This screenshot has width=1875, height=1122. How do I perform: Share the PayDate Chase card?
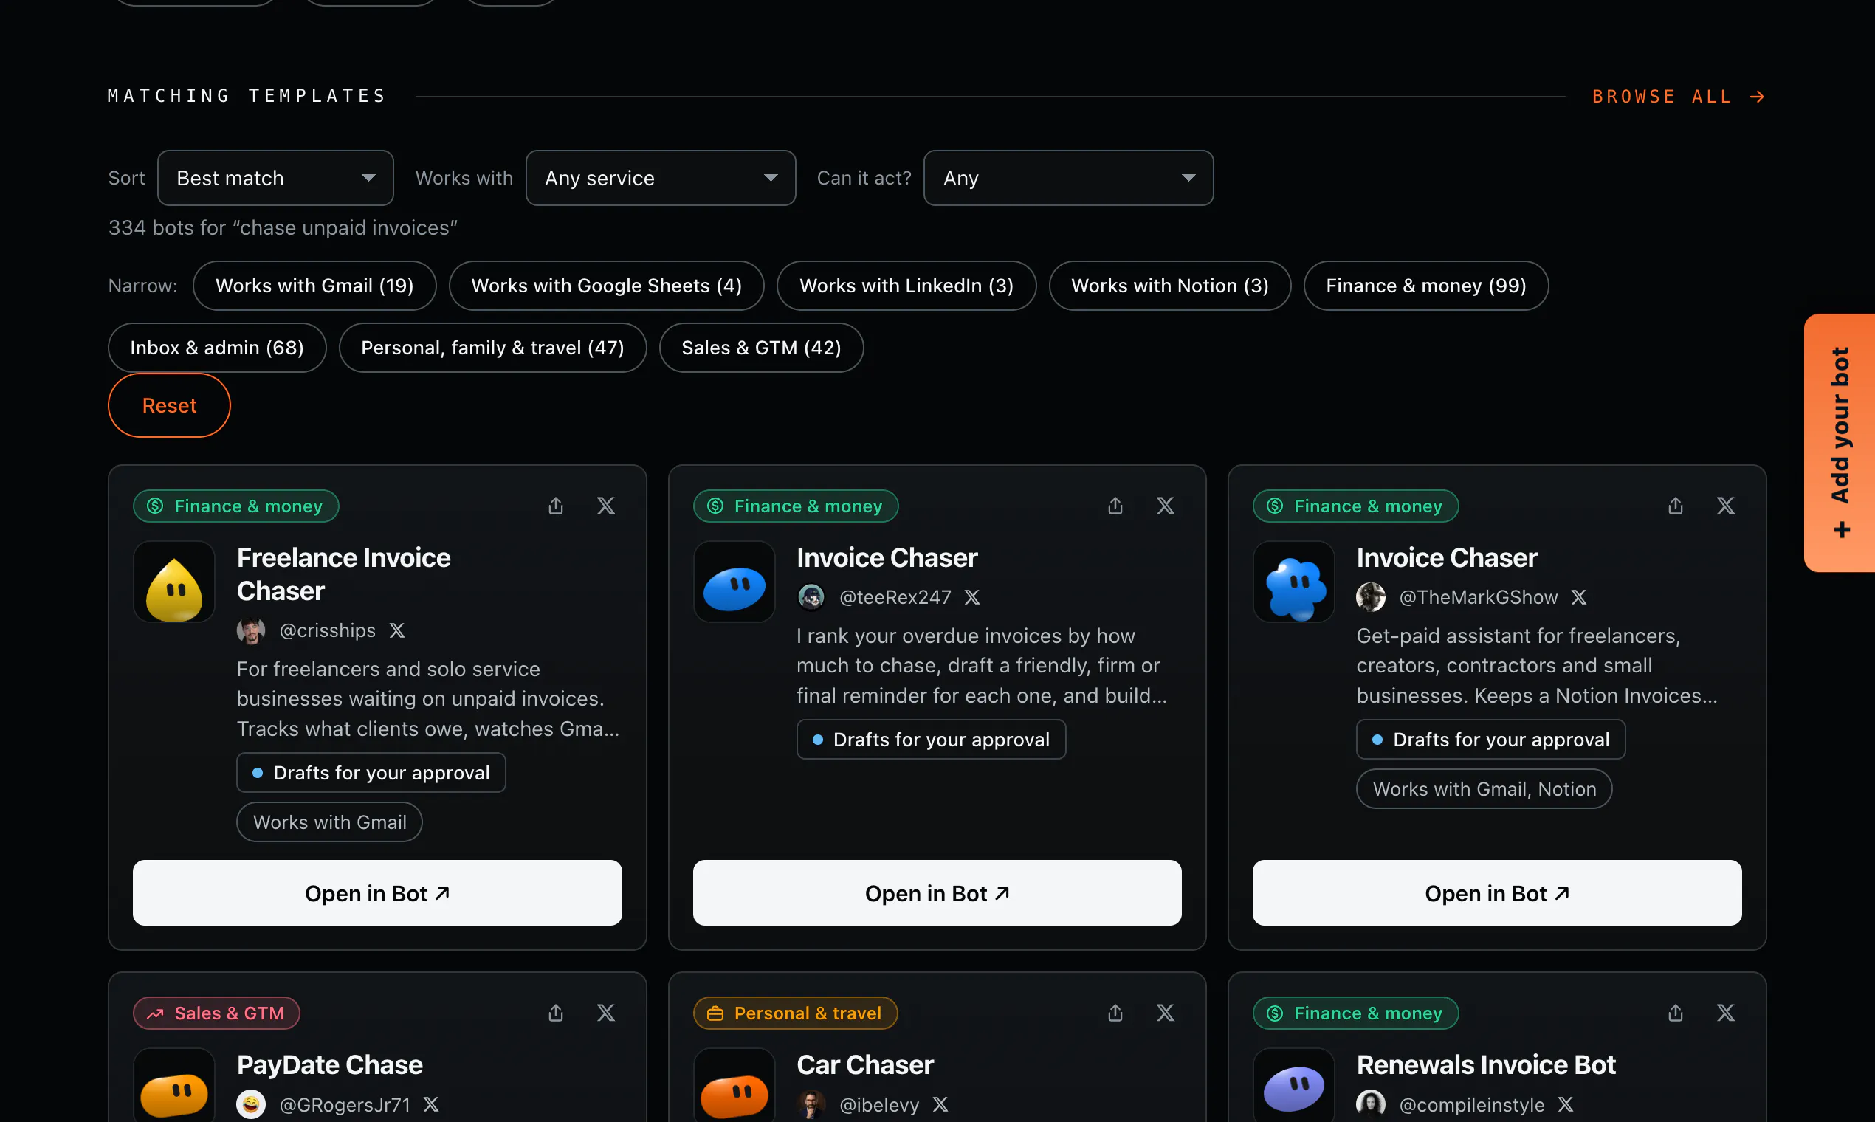click(556, 1013)
